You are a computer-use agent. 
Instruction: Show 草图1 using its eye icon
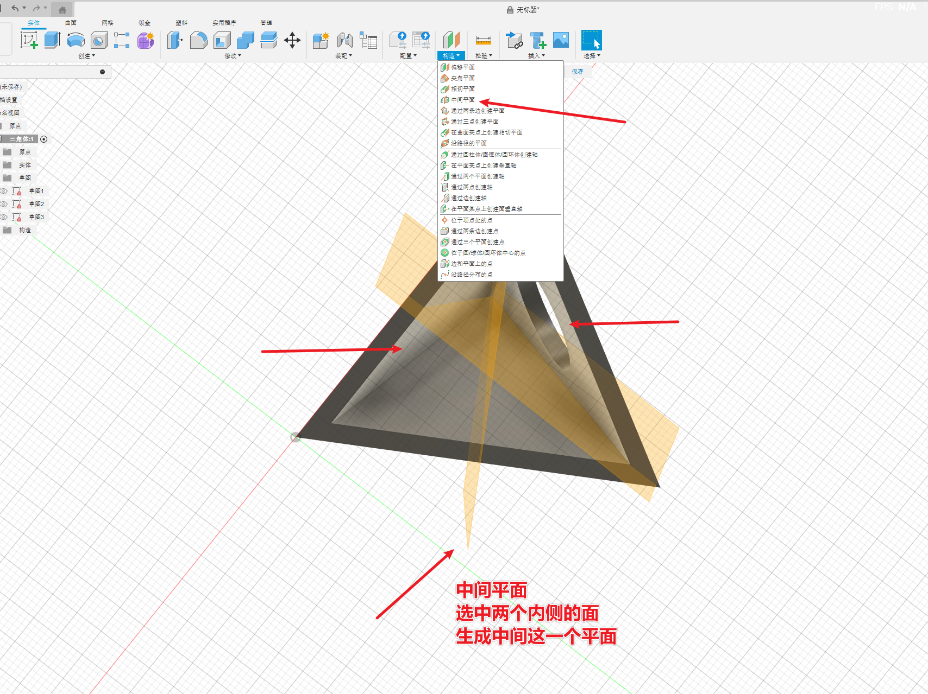click(x=4, y=191)
